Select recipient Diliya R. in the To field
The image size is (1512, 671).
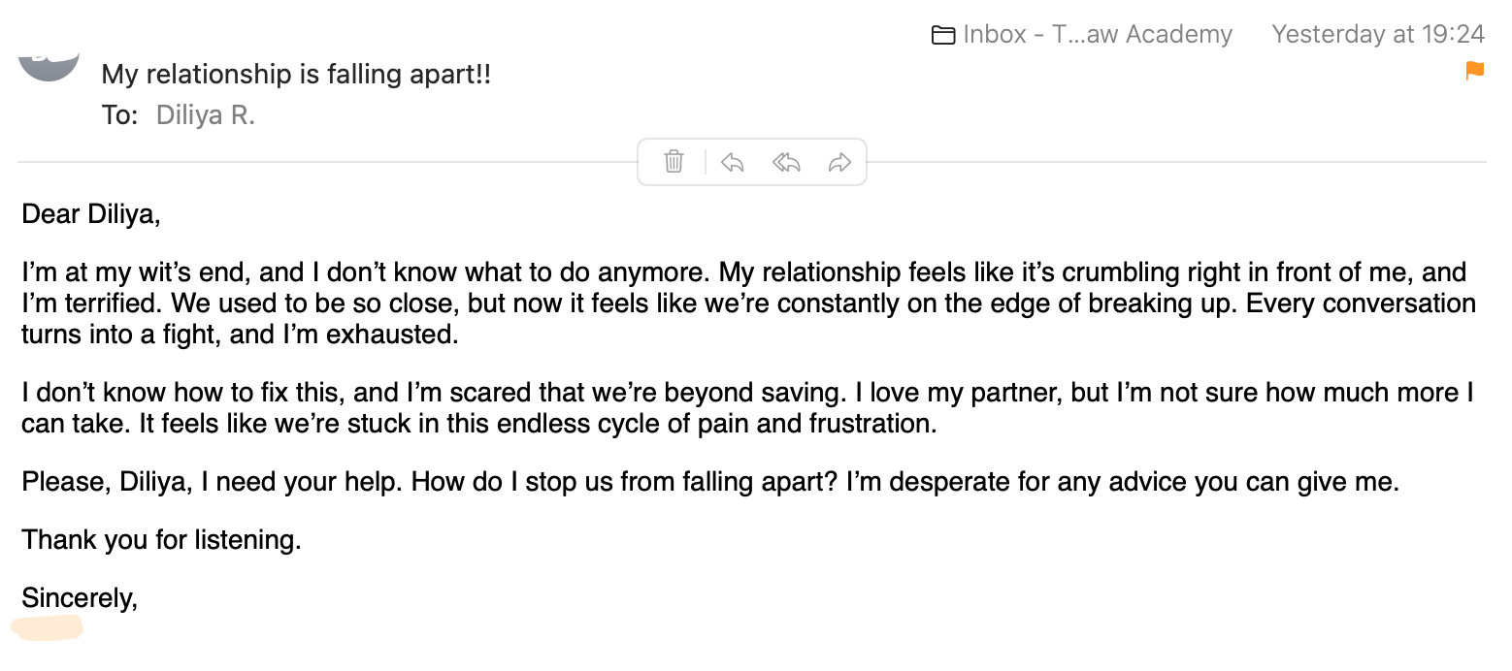(x=206, y=115)
